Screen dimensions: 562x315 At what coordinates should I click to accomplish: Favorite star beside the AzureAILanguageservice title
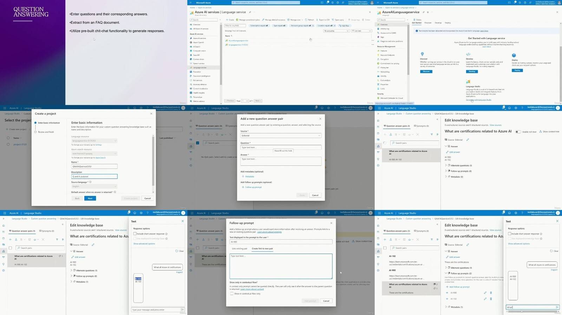(x=427, y=12)
